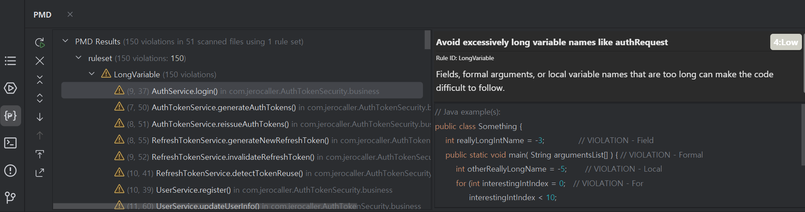Viewport: 805px width, 212px height.
Task: Jump to next violation with down arrow
Action: (40, 117)
